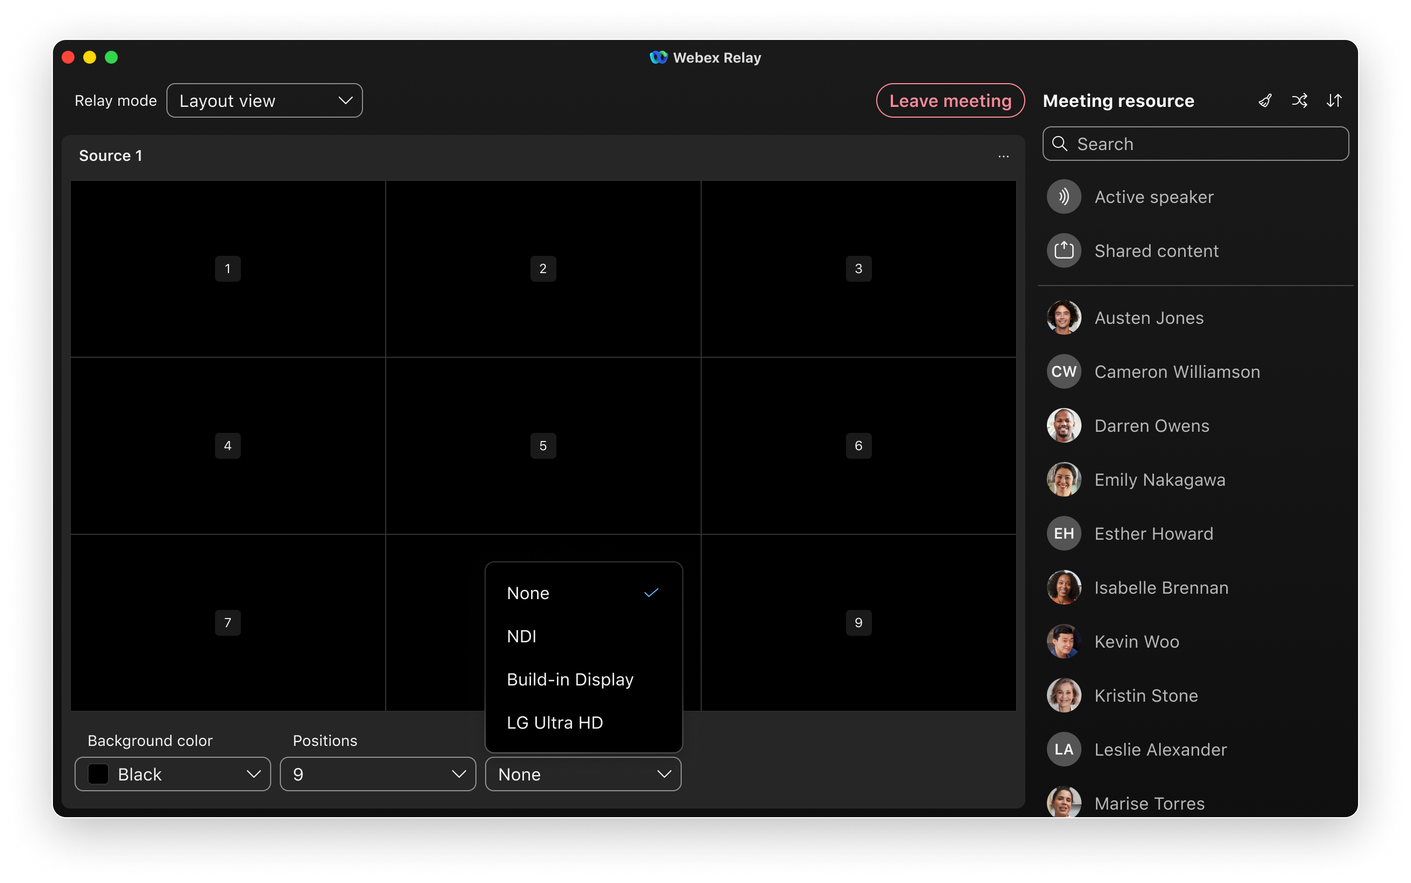The width and height of the screenshot is (1411, 883).
Task: Open the Positions dropdown showing 9
Action: [x=378, y=774]
